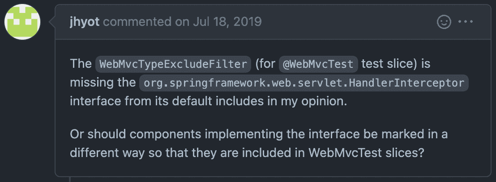Click the 'test slice) is' text
Viewport: 496px width, 182px height.
coord(396,64)
